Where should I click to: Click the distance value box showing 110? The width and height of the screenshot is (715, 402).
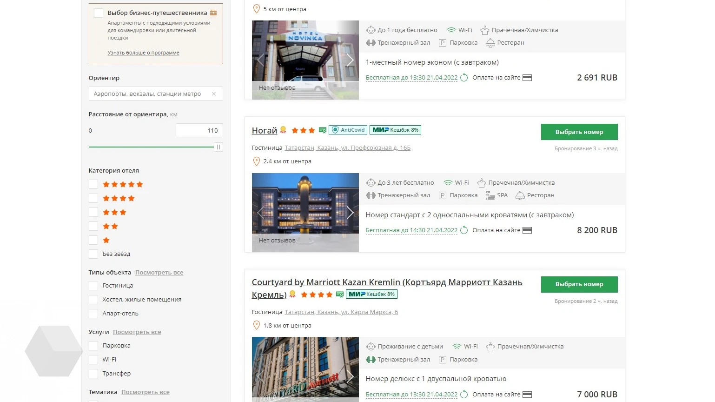pyautogui.click(x=199, y=130)
